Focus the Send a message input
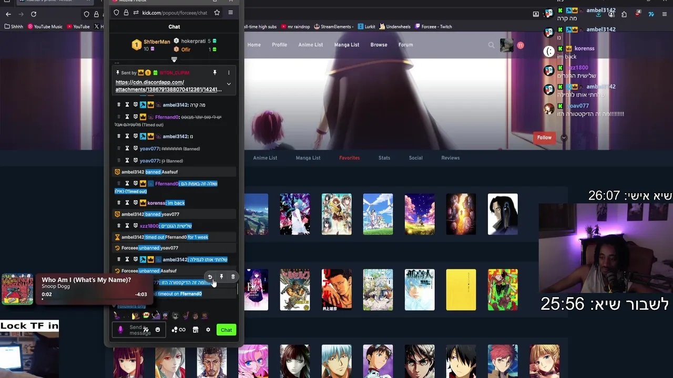Screen dimensions: 673x378 140,330
